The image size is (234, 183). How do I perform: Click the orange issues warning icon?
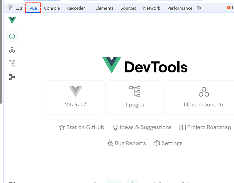[229, 8]
